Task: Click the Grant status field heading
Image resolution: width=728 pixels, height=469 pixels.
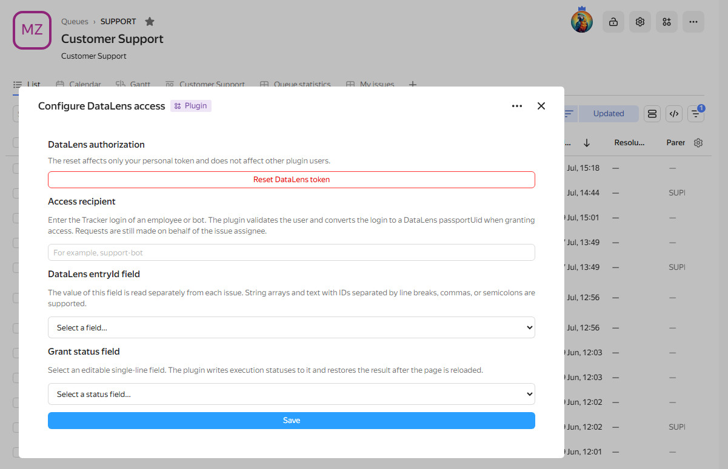Action: [84, 352]
